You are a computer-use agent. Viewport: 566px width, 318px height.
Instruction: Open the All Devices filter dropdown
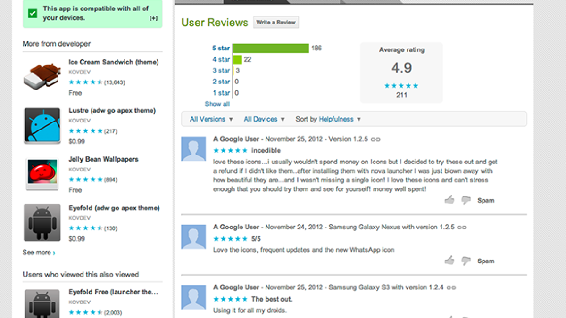click(264, 119)
